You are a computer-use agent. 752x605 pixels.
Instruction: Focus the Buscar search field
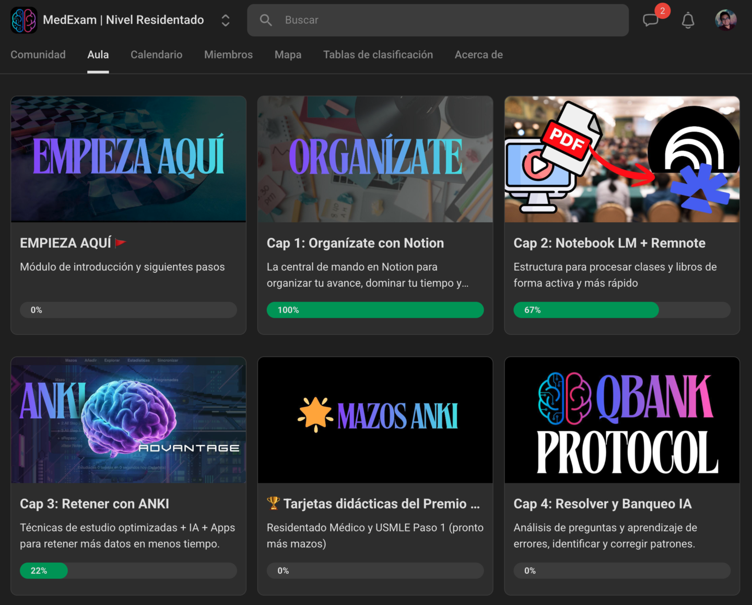438,20
